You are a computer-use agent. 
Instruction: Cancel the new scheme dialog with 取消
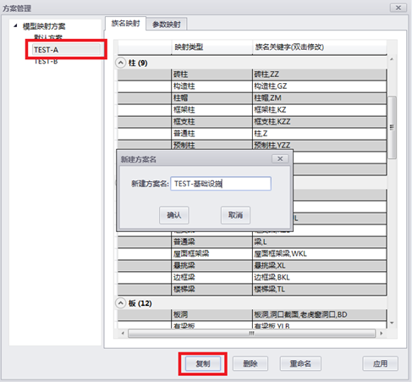(x=235, y=215)
